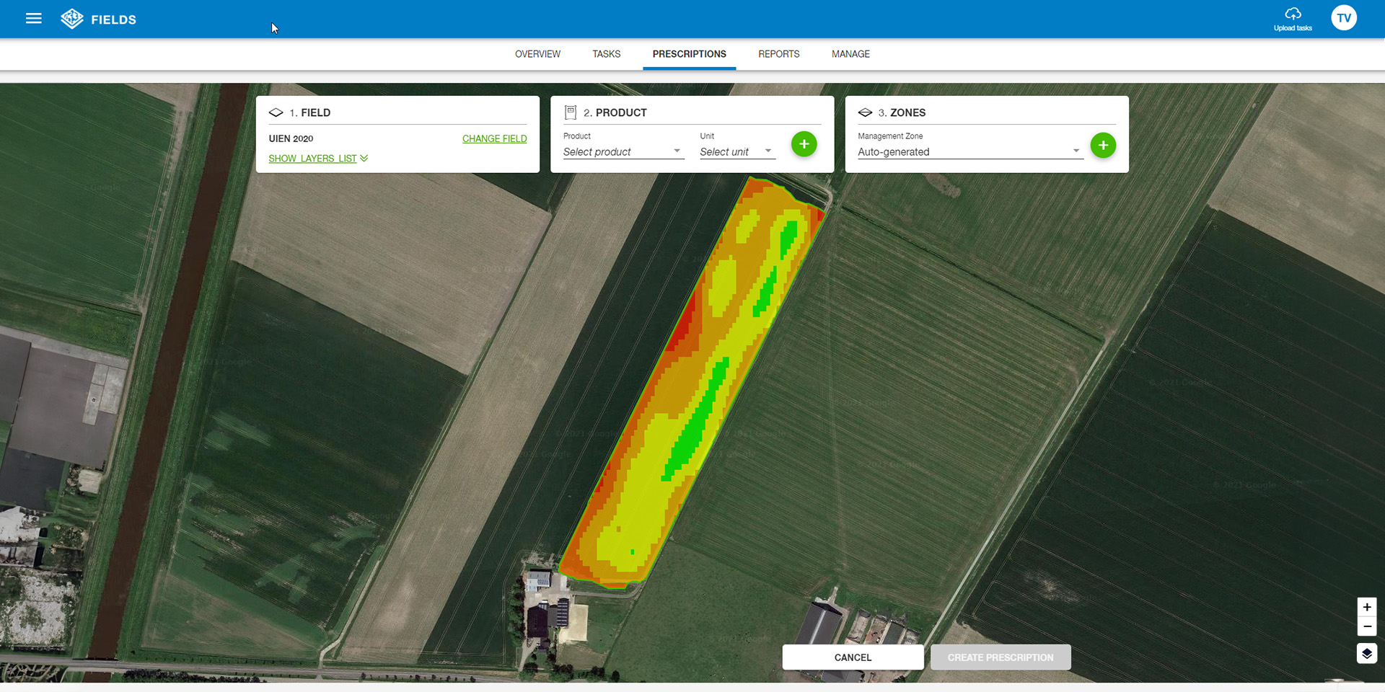Screen dimensions: 1385x692
Task: Add management zone with green plus
Action: (x=1102, y=146)
